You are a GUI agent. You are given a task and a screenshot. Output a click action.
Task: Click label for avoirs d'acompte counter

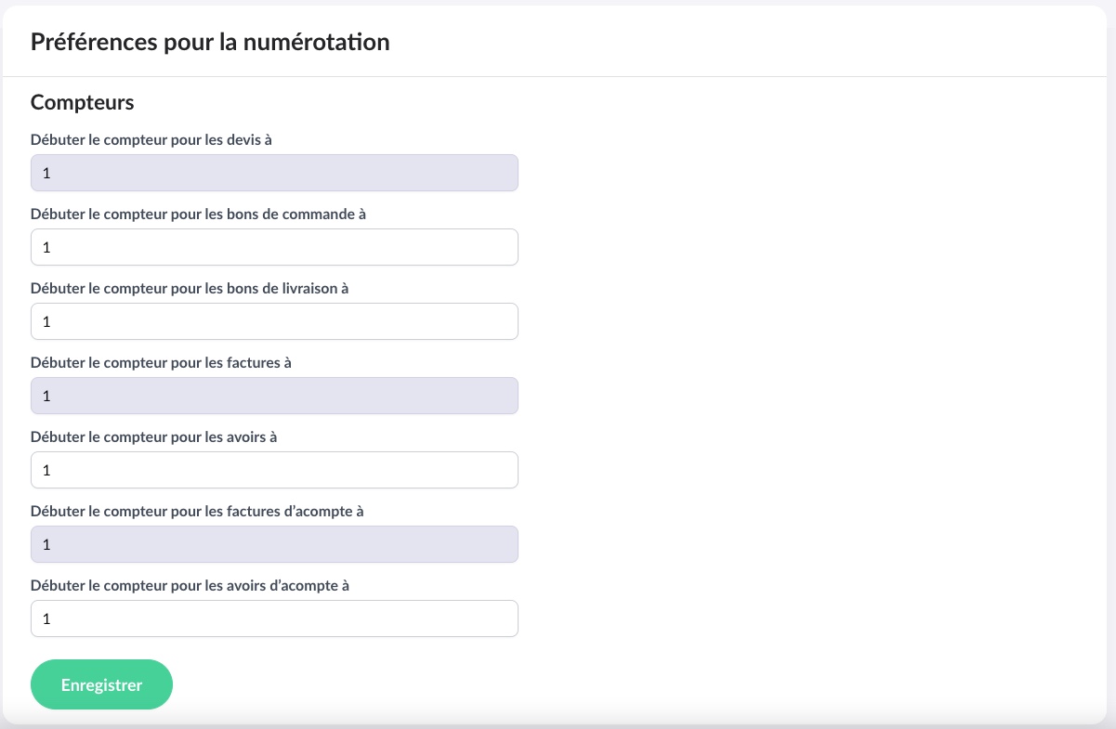coord(190,585)
